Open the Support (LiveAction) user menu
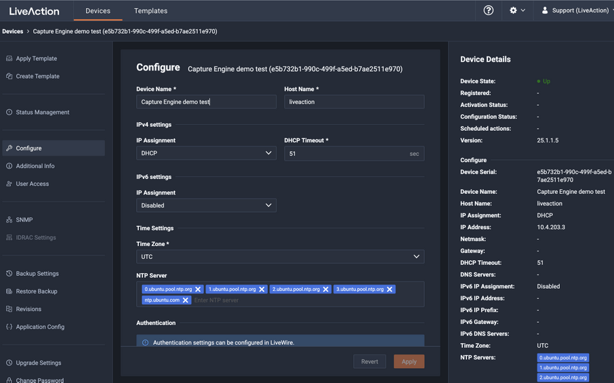The width and height of the screenshot is (614, 383). tap(577, 11)
